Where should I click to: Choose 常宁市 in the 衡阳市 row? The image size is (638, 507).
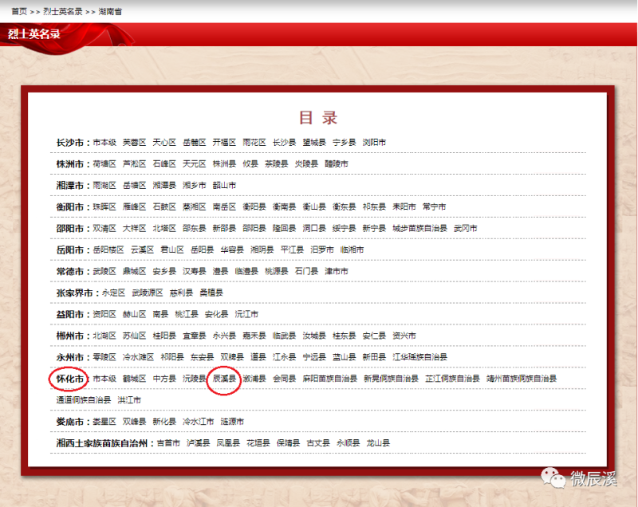click(434, 207)
